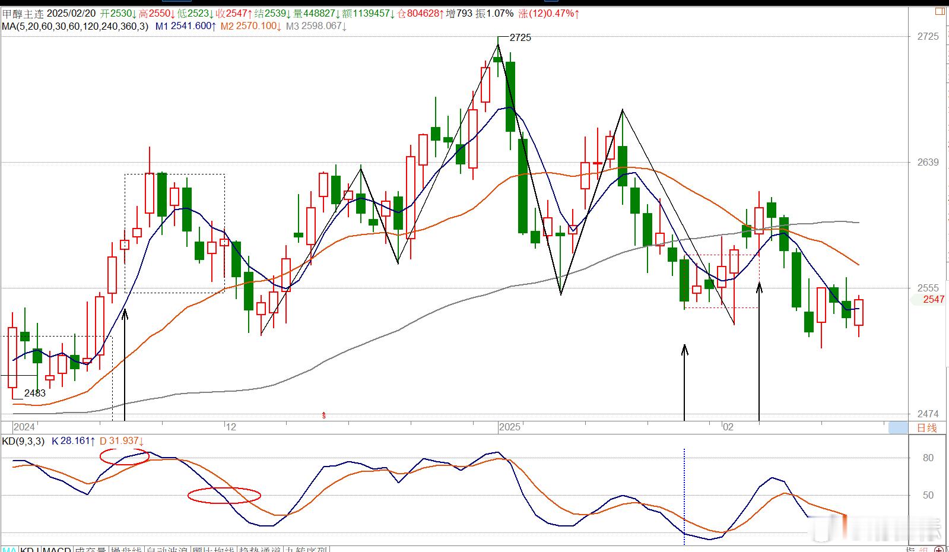Click the 甲醇主连 contract name
The width and height of the screenshot is (949, 552).
pos(22,13)
